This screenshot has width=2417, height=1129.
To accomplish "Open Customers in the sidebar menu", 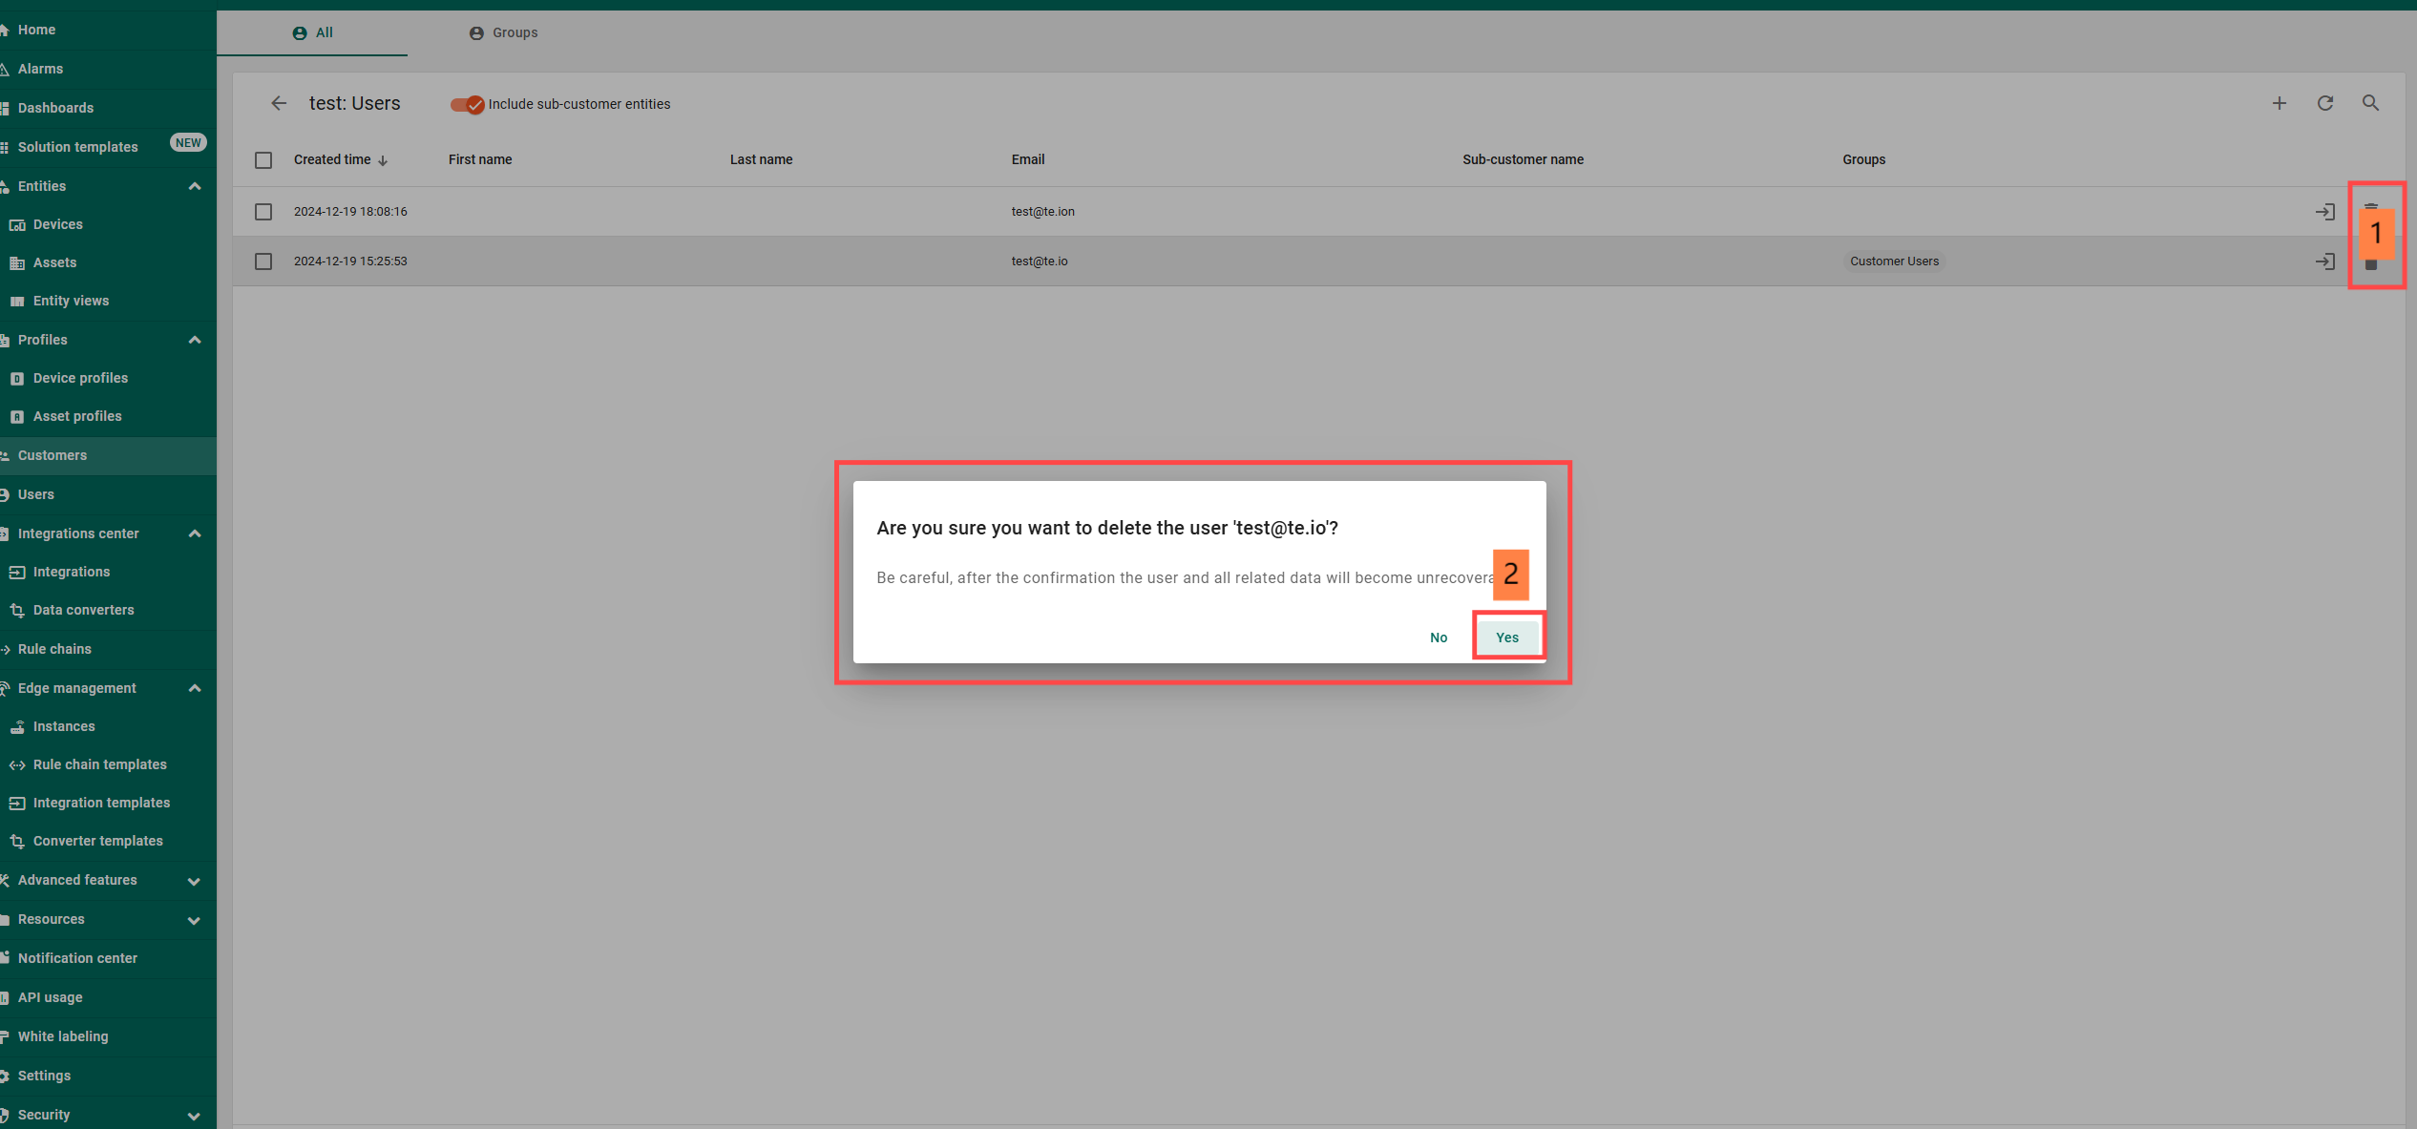I will click(x=53, y=455).
